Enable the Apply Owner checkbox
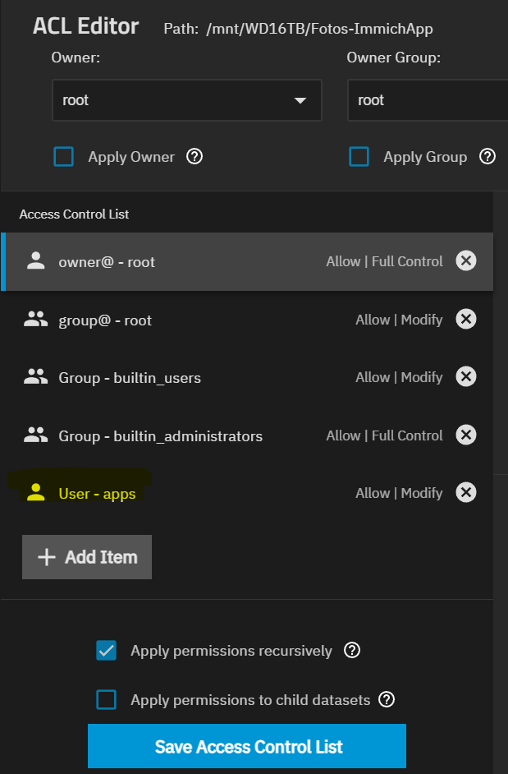508x774 pixels. pyautogui.click(x=64, y=156)
